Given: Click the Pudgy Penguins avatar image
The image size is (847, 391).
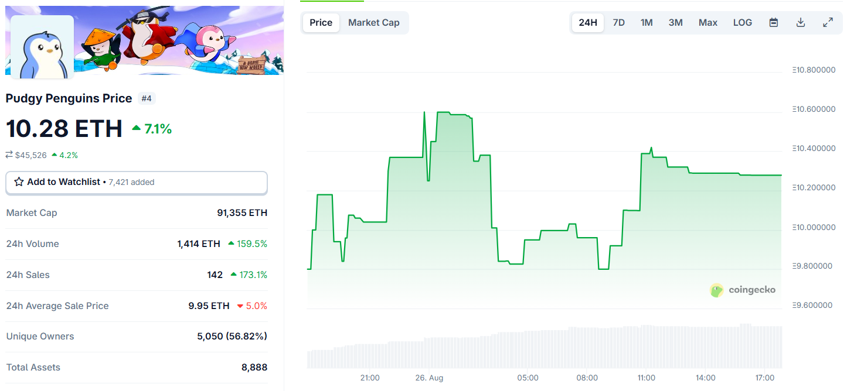Looking at the screenshot, I should click(x=42, y=47).
